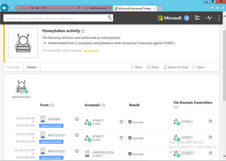This screenshot has height=161, width=226.
Task: Click the Accessed column header
Action: coord(95,105)
